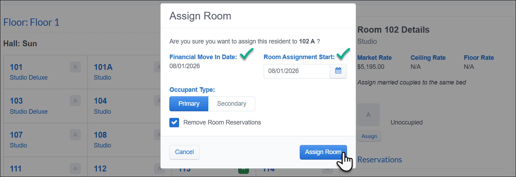
Task: Click the A bed badge for room 101
Action: click(x=75, y=67)
